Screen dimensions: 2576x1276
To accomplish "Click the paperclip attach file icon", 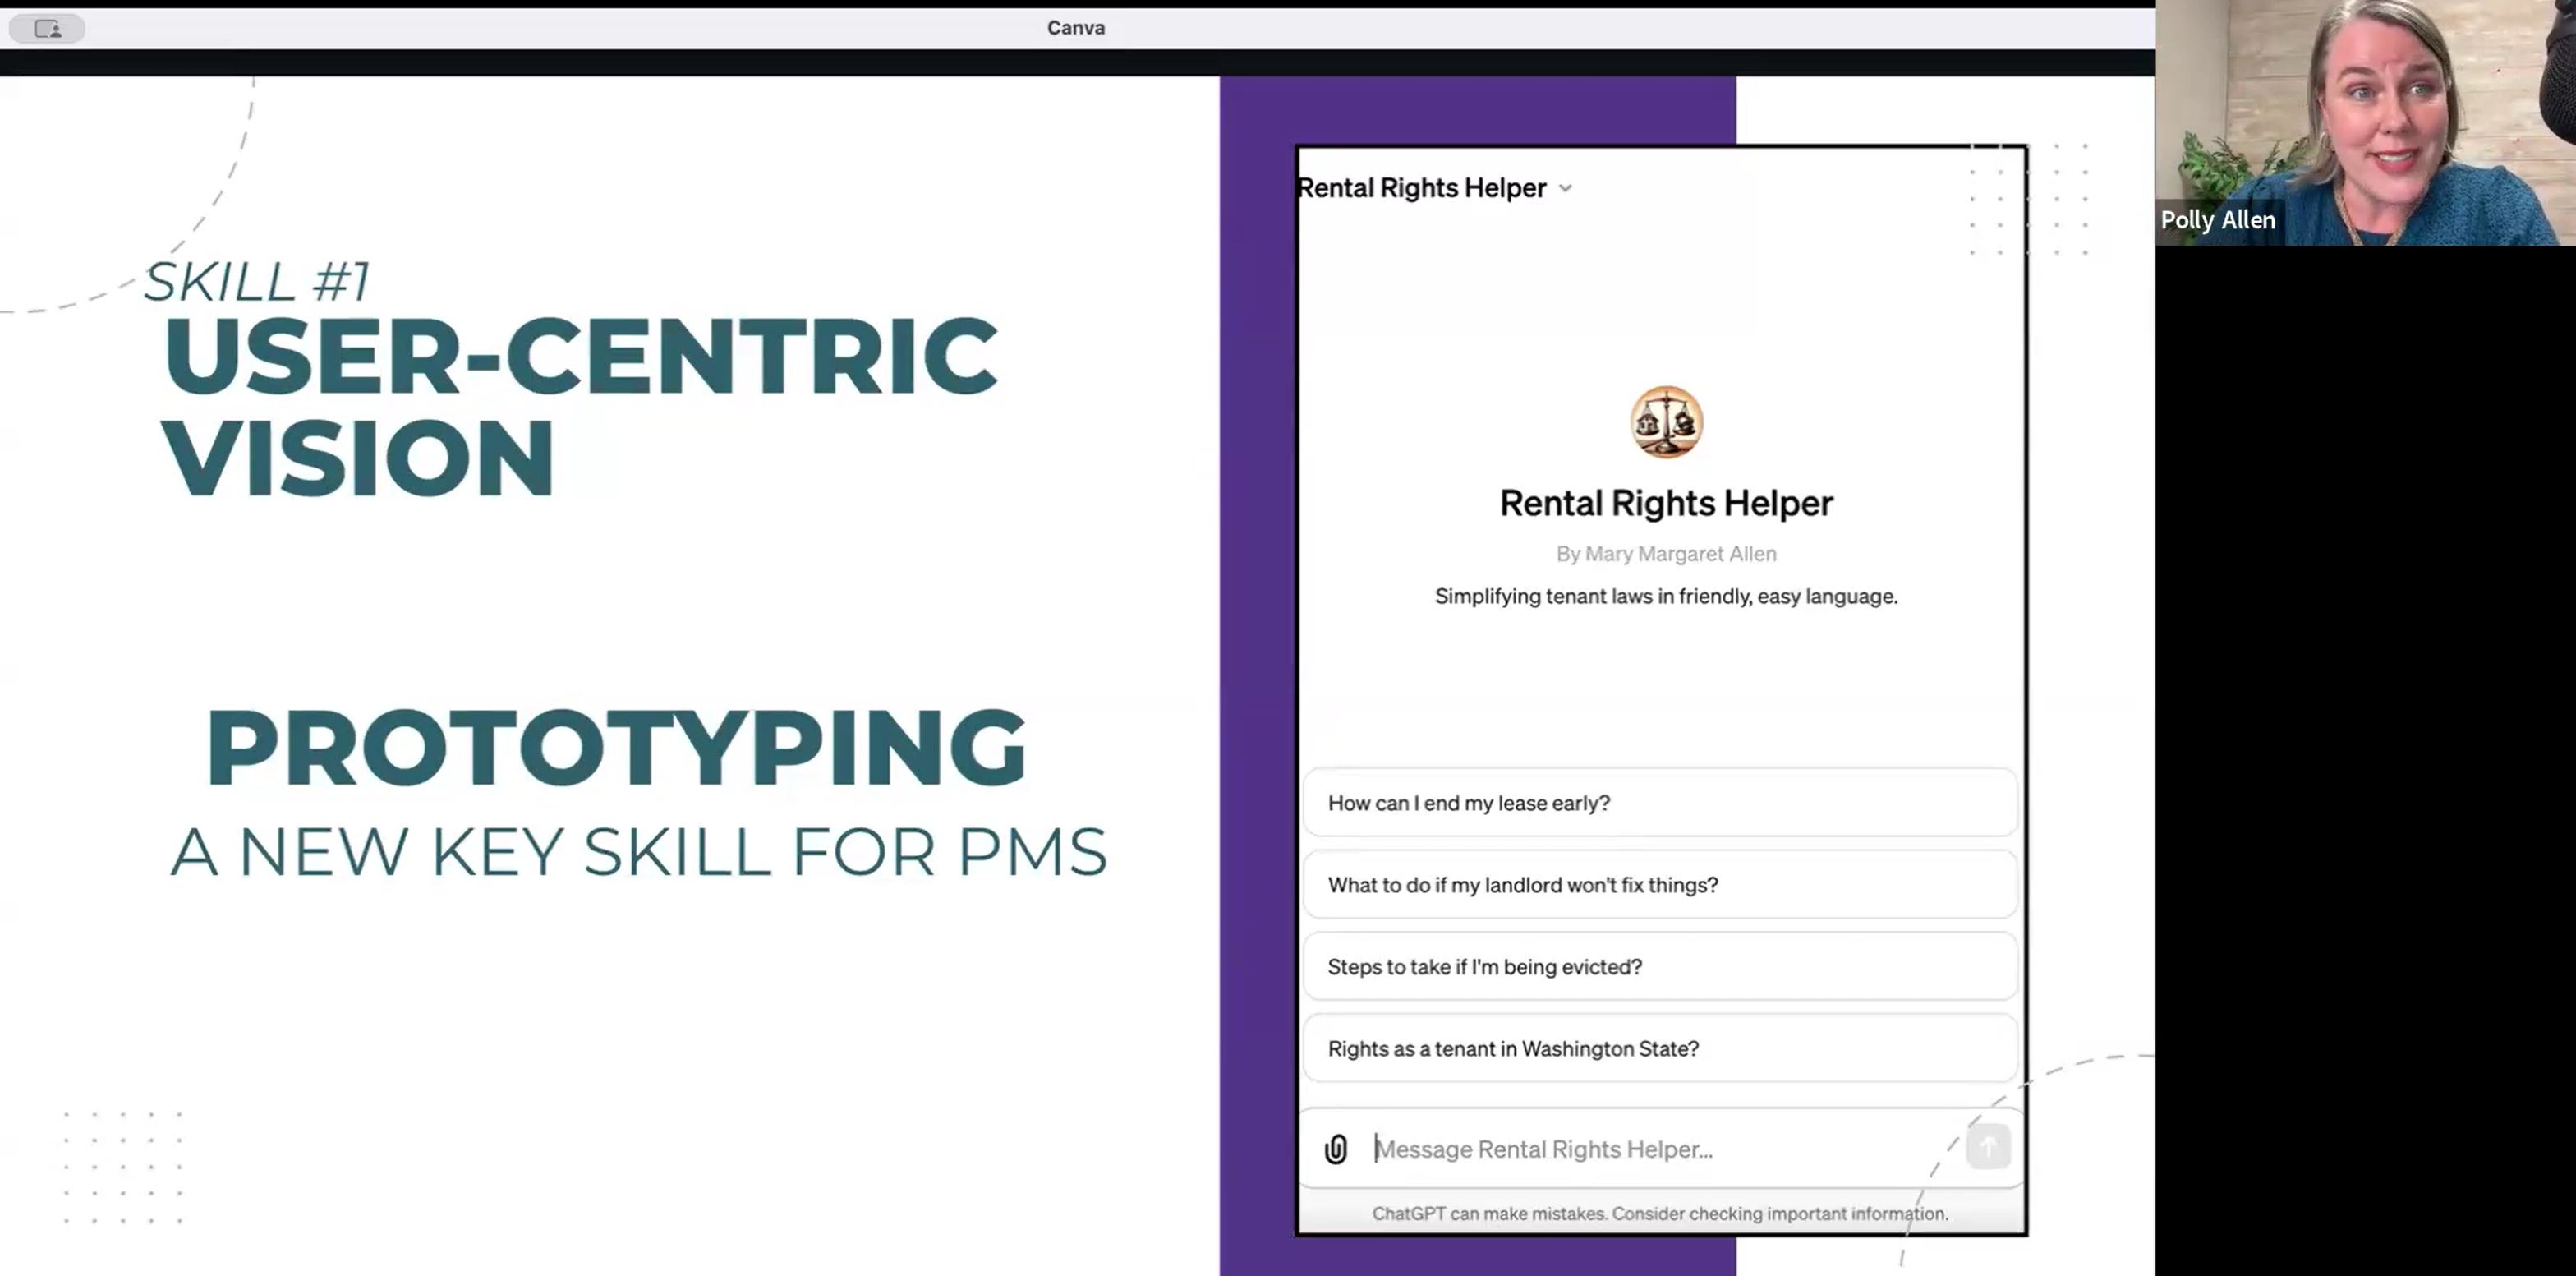I will pos(1336,1149).
